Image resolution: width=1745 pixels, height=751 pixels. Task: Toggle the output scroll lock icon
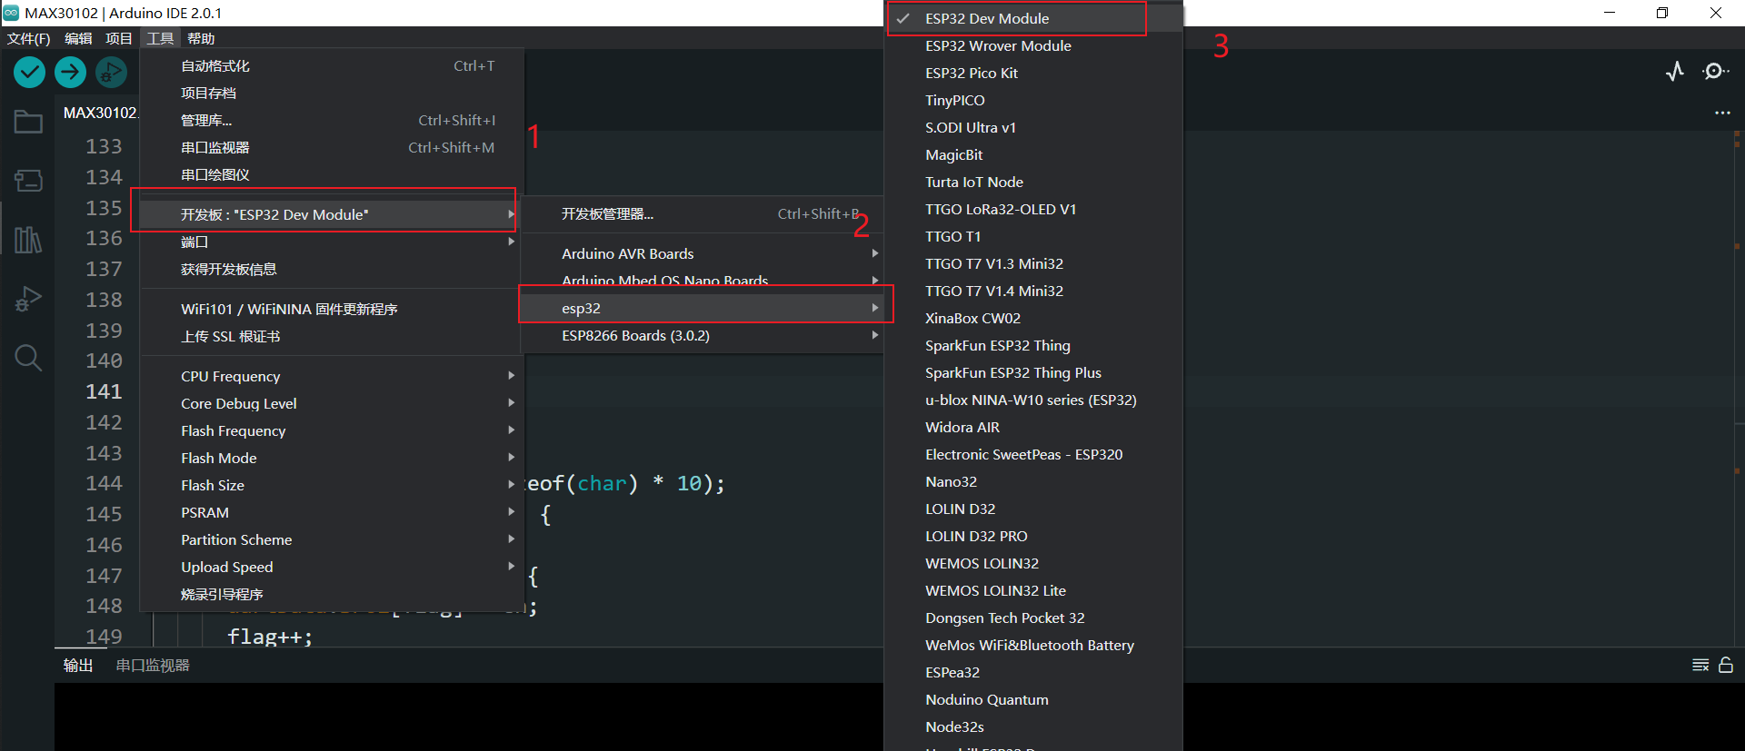[x=1726, y=665]
